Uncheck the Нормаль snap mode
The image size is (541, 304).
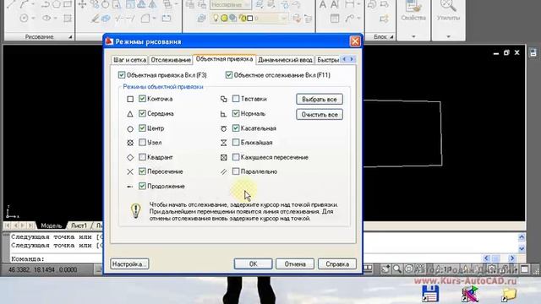pyautogui.click(x=236, y=113)
